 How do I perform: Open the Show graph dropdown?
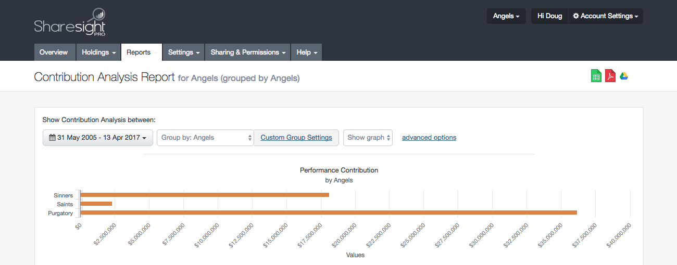368,138
